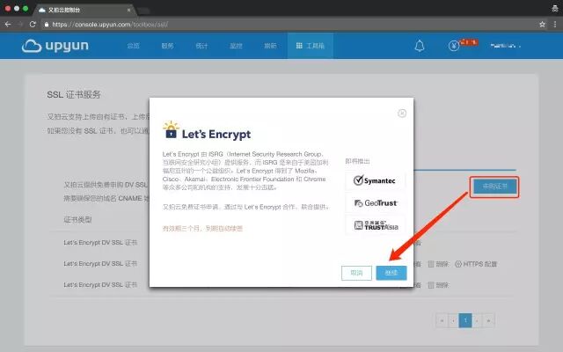Click the second Let's Encrypt DV SSL row
563x352 pixels.
[100, 264]
